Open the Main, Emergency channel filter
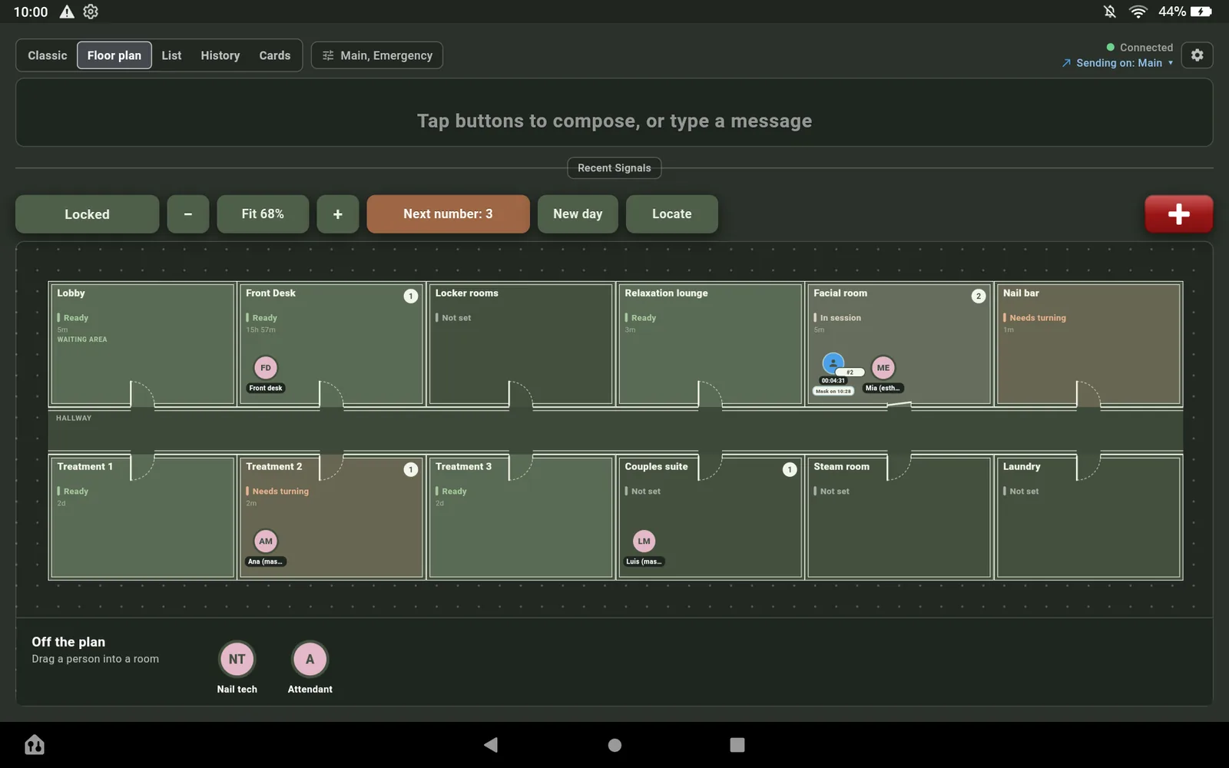 (x=377, y=55)
